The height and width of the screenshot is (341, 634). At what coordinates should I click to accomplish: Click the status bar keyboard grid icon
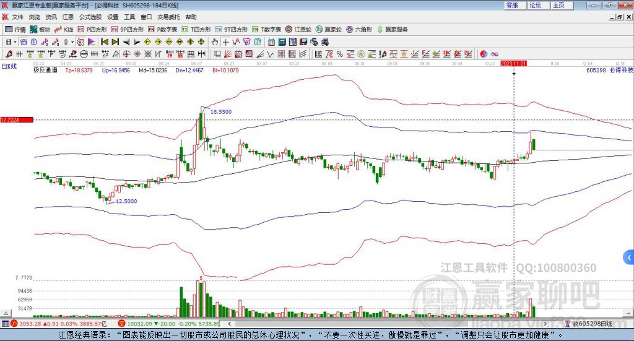pyautogui.click(x=5, y=324)
